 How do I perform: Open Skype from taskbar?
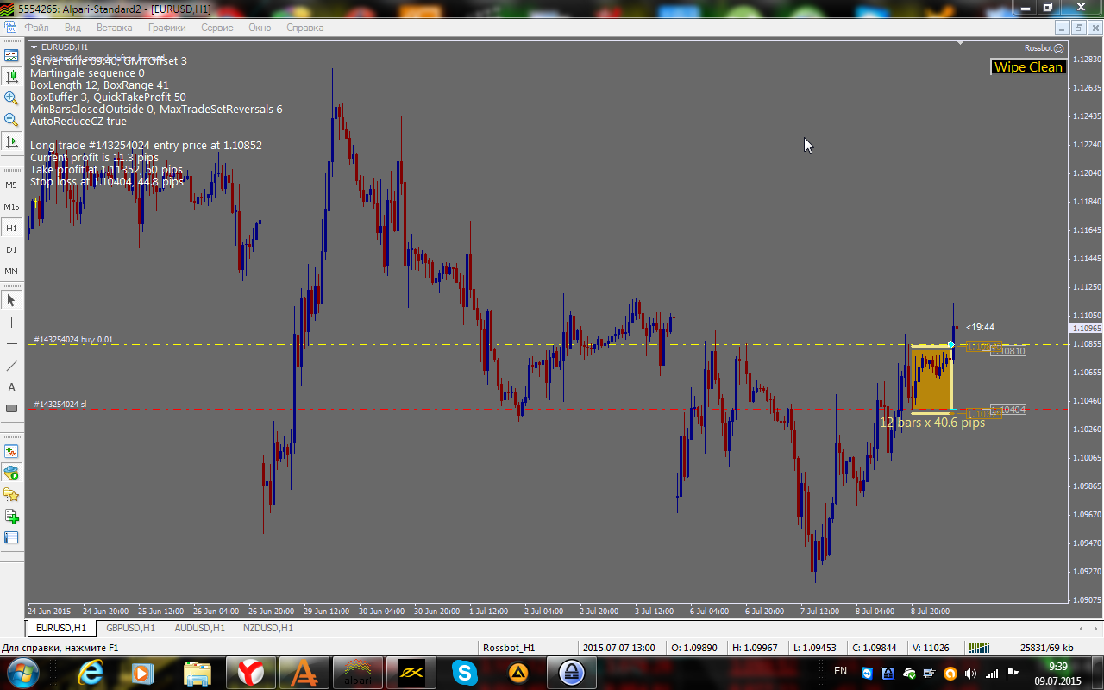tap(464, 672)
